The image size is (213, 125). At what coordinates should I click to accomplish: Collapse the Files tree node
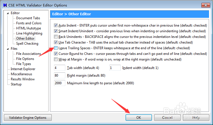point(8,49)
